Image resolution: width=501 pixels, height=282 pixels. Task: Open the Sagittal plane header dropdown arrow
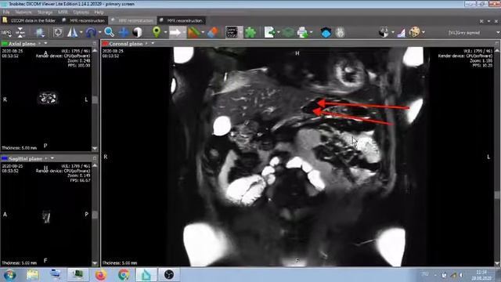tap(52, 158)
